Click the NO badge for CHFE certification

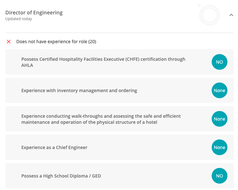coord(219,62)
